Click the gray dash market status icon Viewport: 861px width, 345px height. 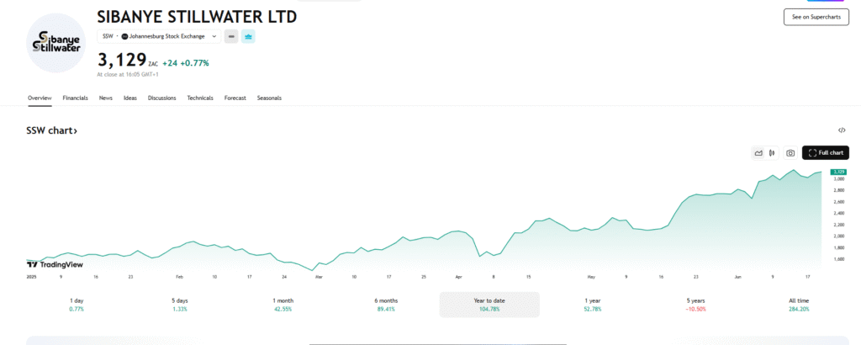[x=231, y=36]
